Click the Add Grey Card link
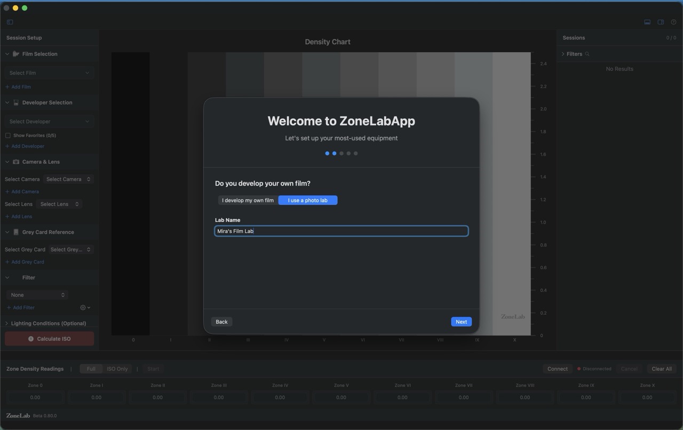 [x=25, y=262]
